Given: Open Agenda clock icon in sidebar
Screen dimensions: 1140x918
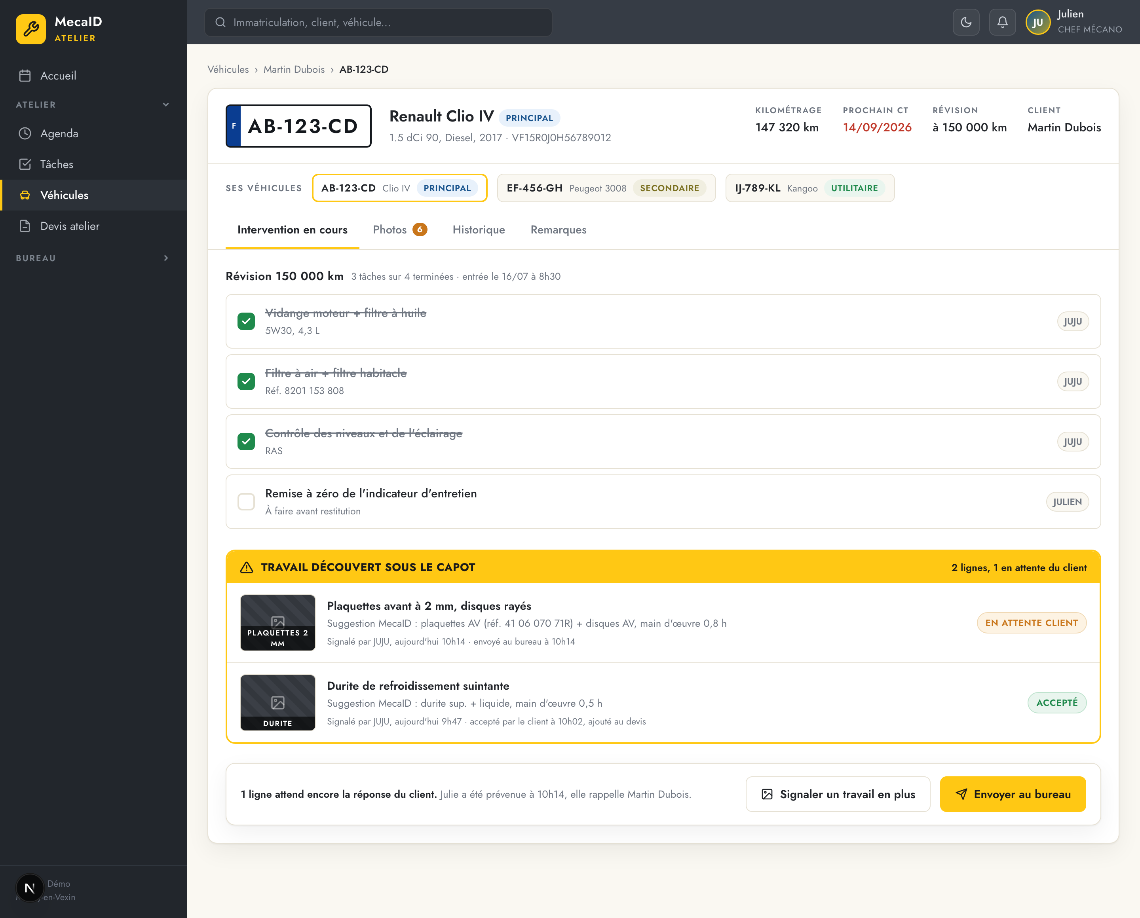Looking at the screenshot, I should click(x=25, y=133).
